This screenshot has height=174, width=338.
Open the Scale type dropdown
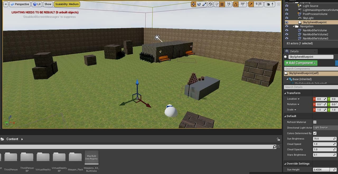tap(295, 110)
